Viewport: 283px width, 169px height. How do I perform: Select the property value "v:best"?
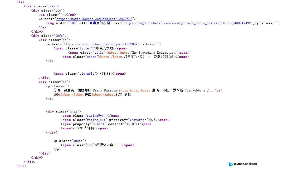99,124
